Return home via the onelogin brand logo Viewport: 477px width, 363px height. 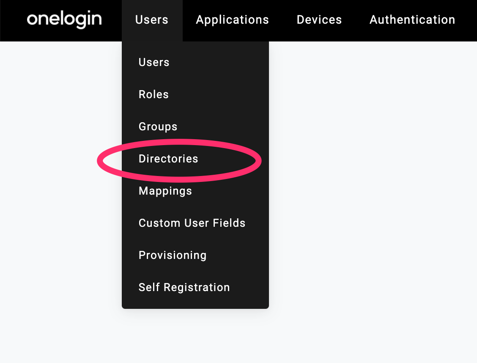tap(64, 19)
